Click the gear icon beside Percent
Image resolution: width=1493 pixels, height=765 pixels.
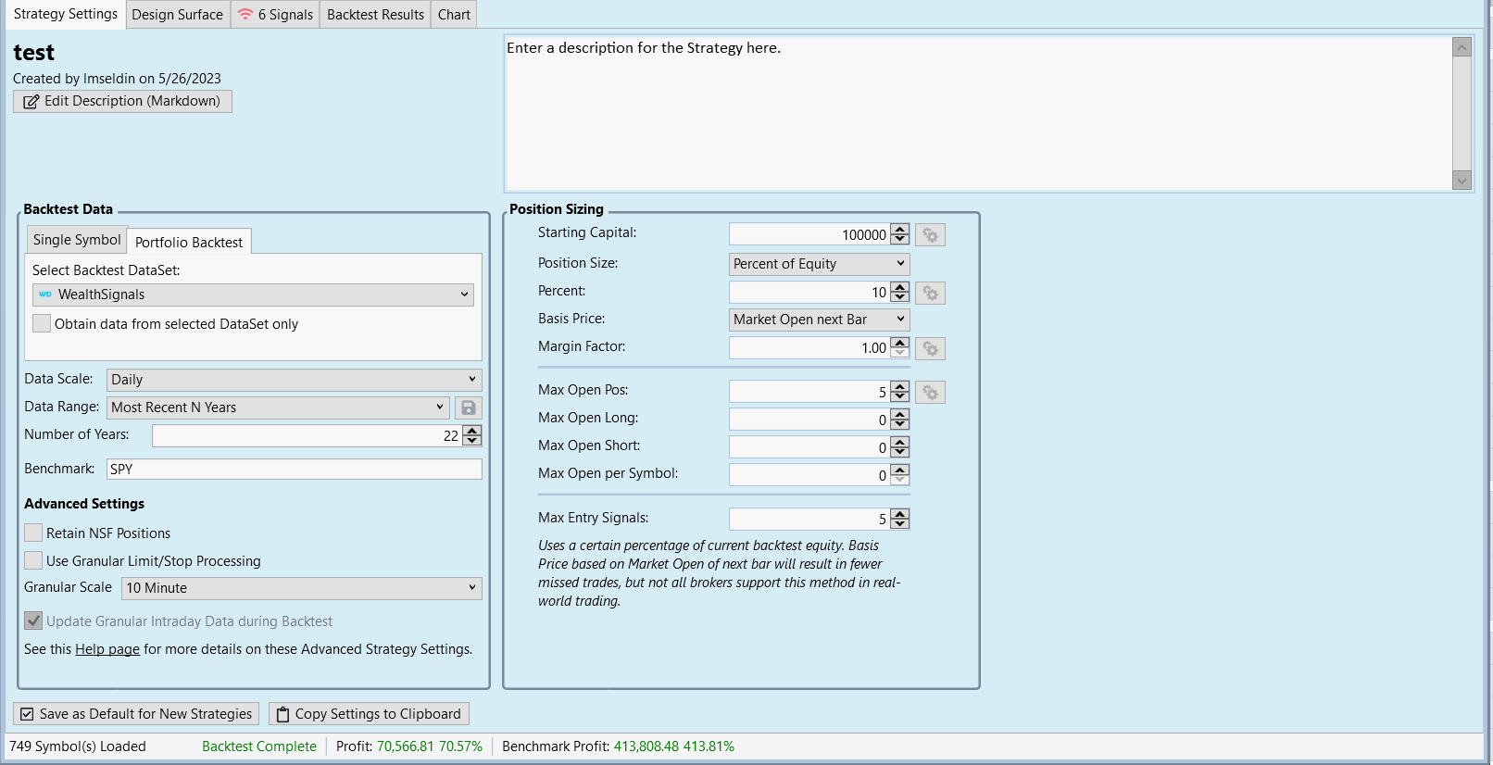(930, 293)
